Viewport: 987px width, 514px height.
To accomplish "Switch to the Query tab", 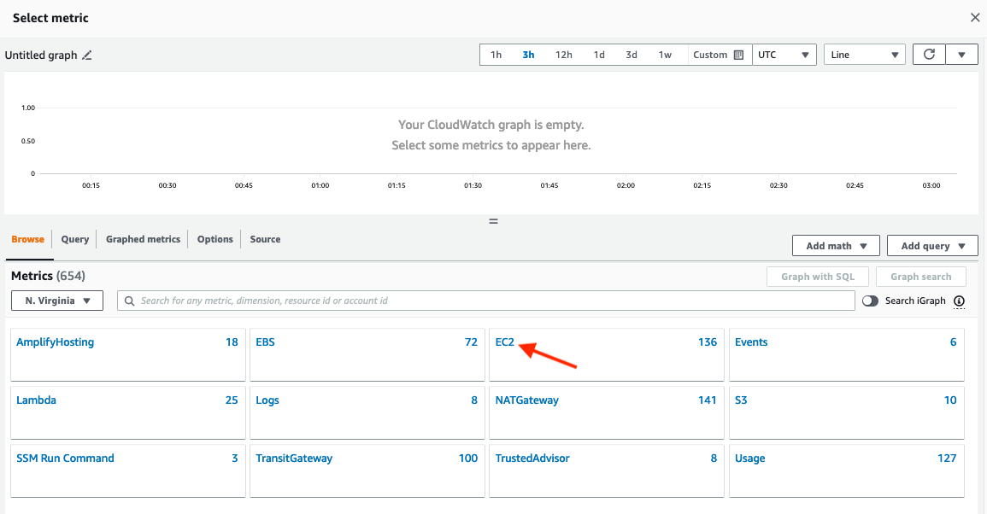I will pos(75,239).
